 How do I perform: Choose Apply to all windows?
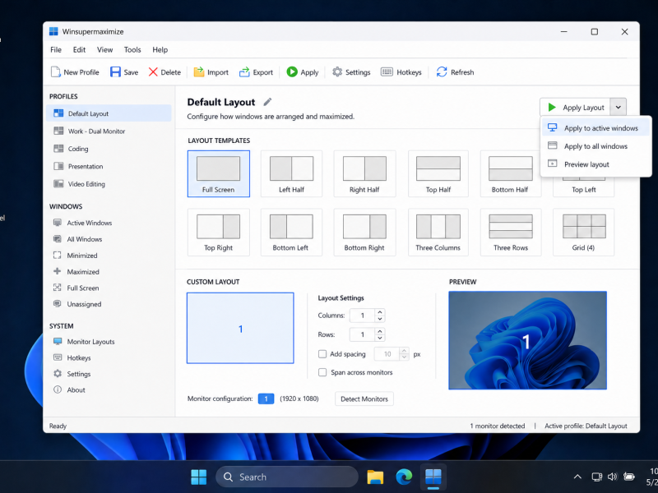coord(595,146)
